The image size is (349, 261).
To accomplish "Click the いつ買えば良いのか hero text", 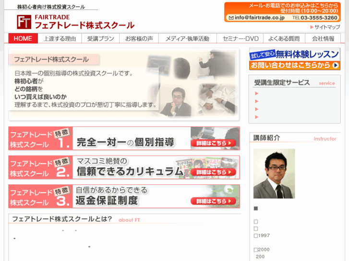I will pyautogui.click(x=40, y=97).
